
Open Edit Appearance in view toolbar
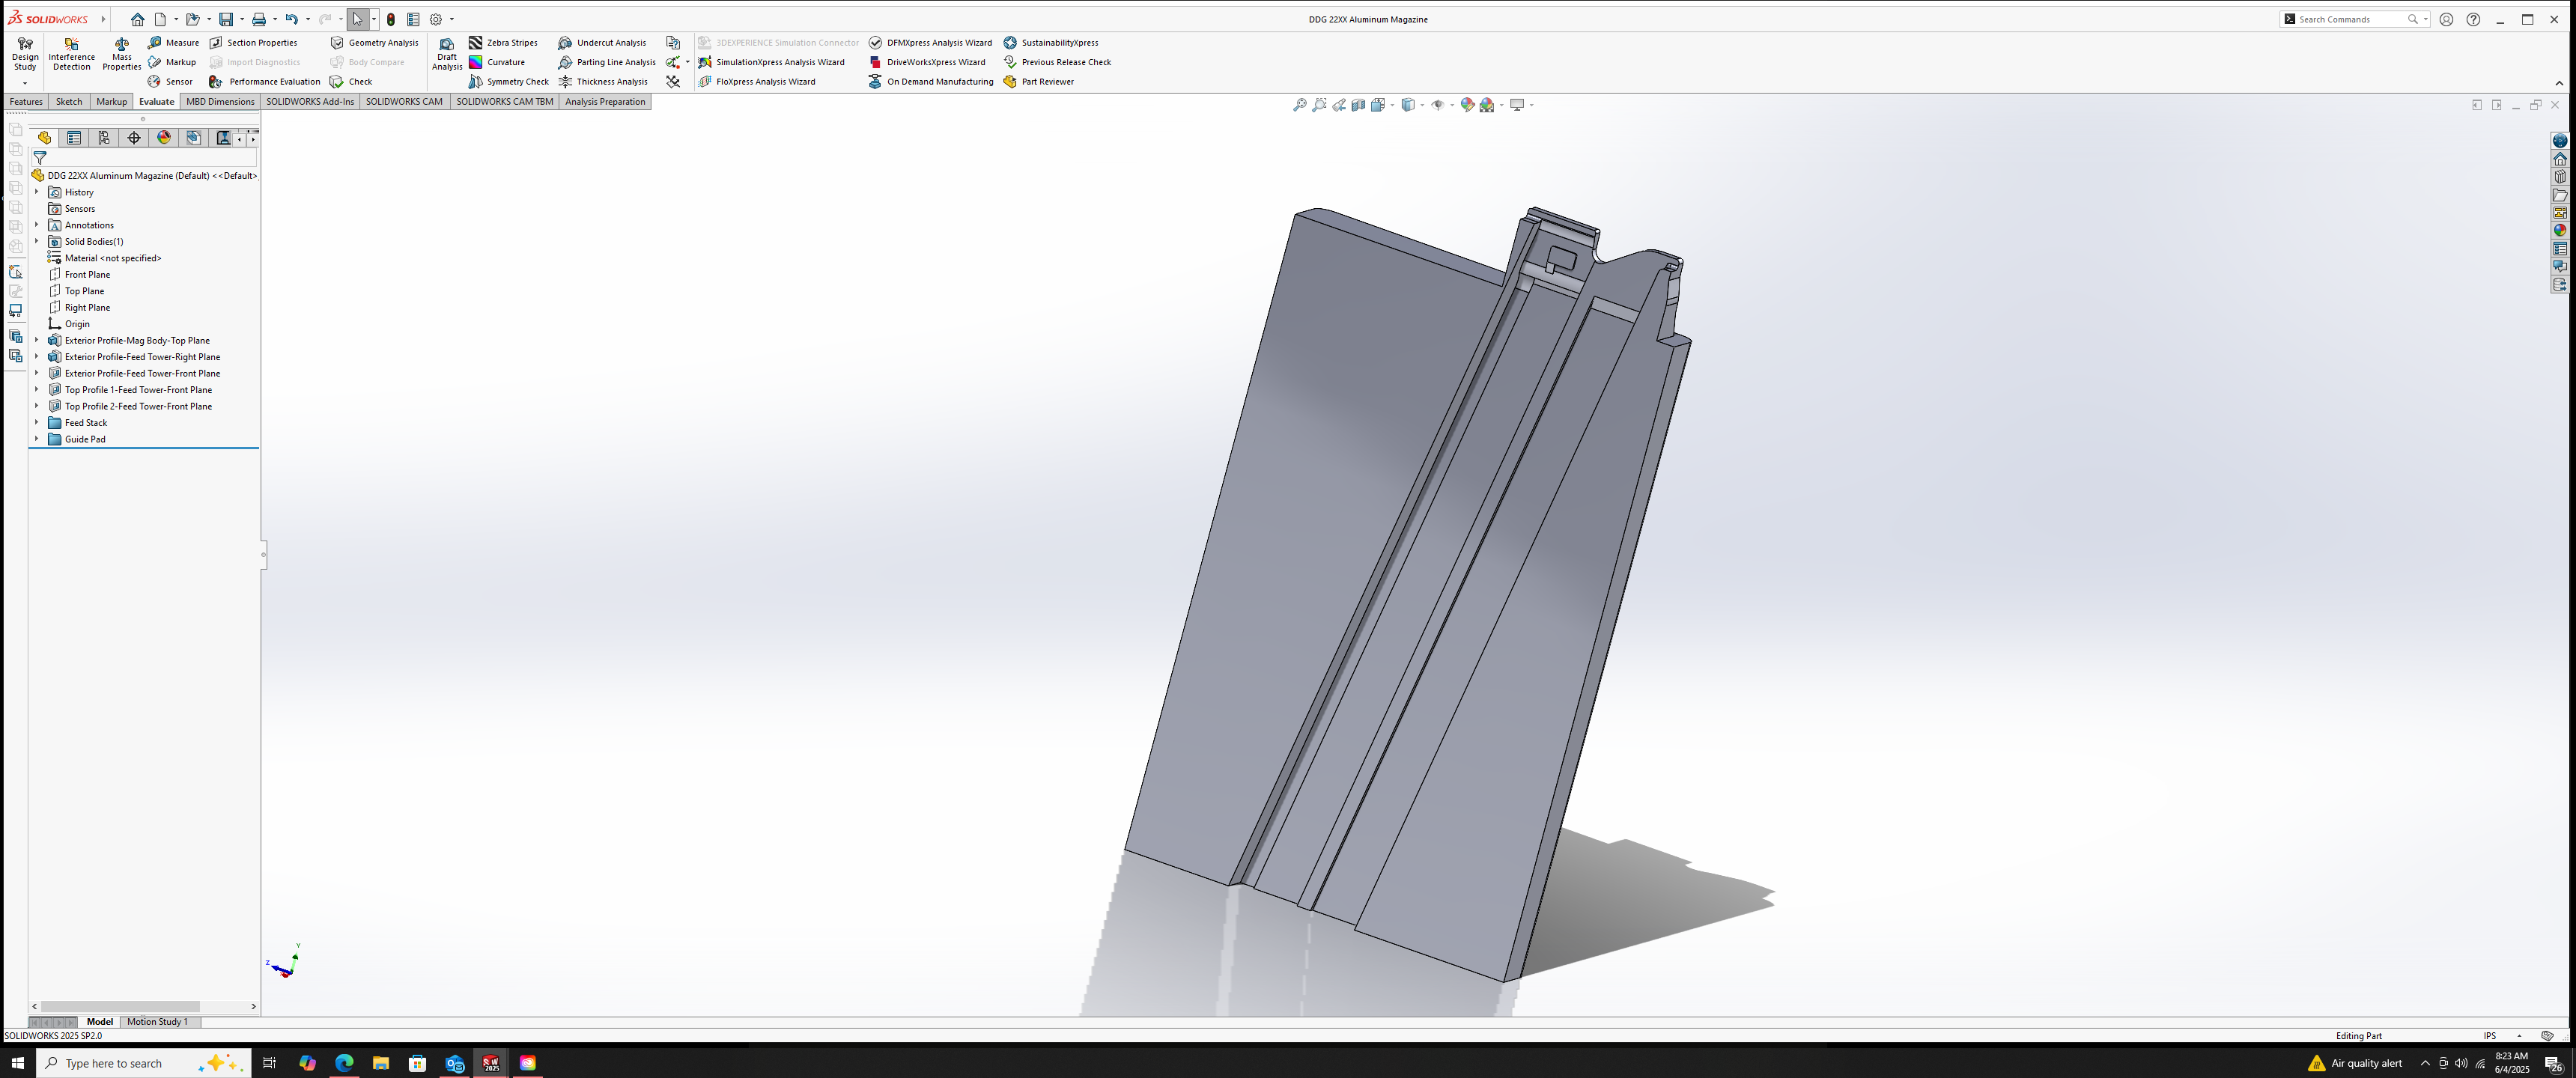1467,105
